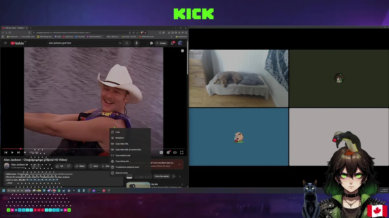Open the Alan Jackson channel avatar
Image resolution: width=389 pixels, height=218 pixels.
click(7, 166)
